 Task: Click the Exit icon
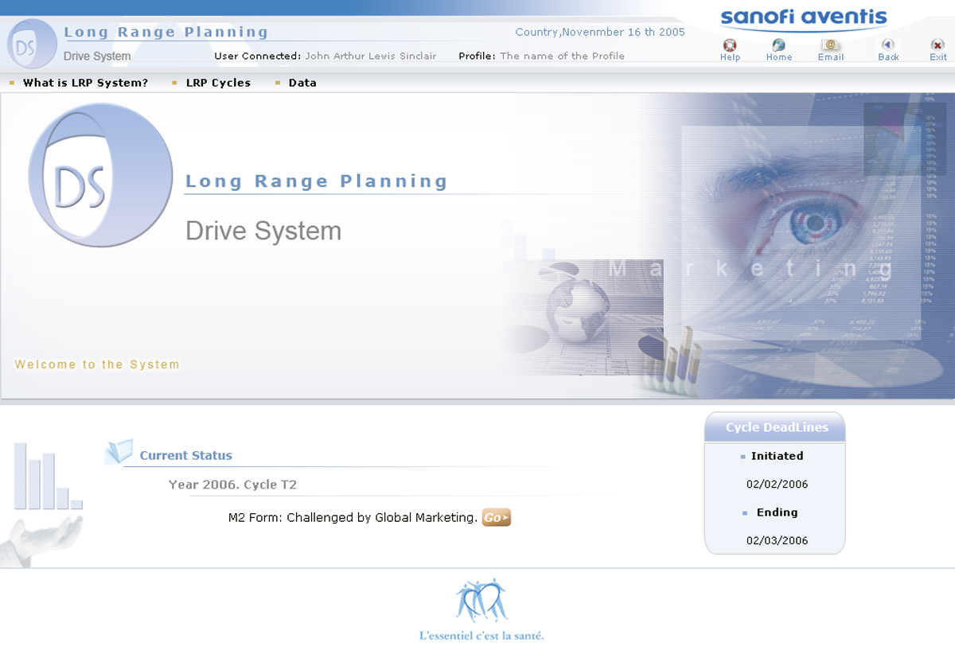(x=937, y=45)
